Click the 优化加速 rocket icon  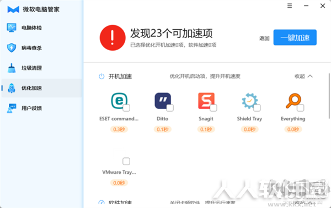(12, 88)
